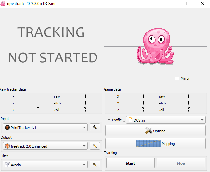This screenshot has height=172, width=210.
Task: Click the Stop tracking button
Action: [181, 163]
